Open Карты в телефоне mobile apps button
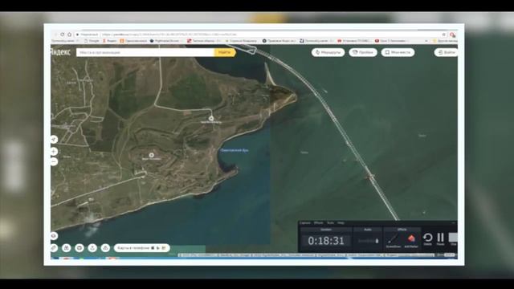 coord(142,248)
